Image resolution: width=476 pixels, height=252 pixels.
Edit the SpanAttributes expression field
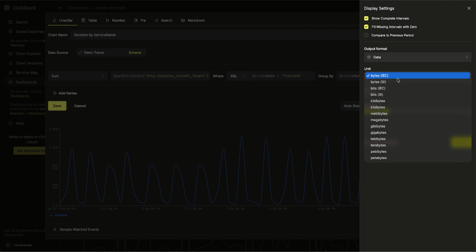[160, 76]
